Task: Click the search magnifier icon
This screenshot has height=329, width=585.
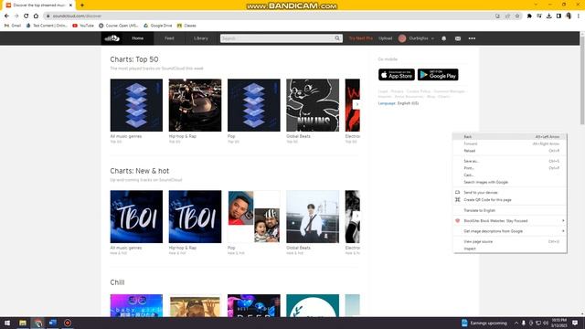Action: [337, 38]
